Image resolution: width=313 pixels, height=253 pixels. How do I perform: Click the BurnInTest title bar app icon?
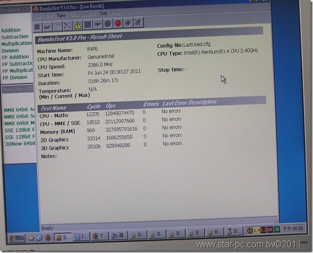(x=36, y=9)
